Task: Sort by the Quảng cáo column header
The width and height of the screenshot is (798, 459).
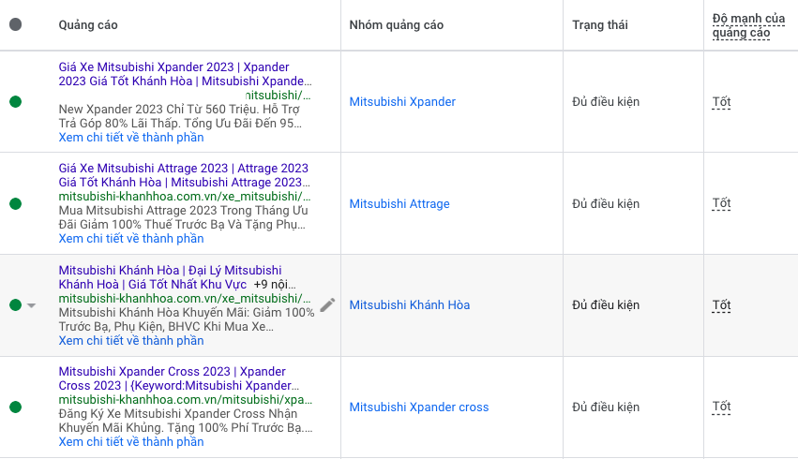Action: pos(88,24)
